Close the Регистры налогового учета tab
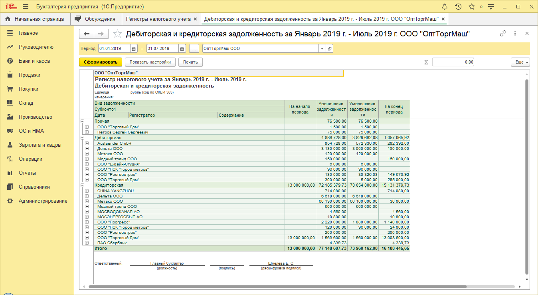This screenshot has width=538, height=295. click(x=195, y=19)
